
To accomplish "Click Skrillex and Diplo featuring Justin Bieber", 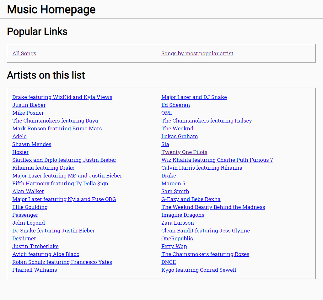I will click(64, 160).
